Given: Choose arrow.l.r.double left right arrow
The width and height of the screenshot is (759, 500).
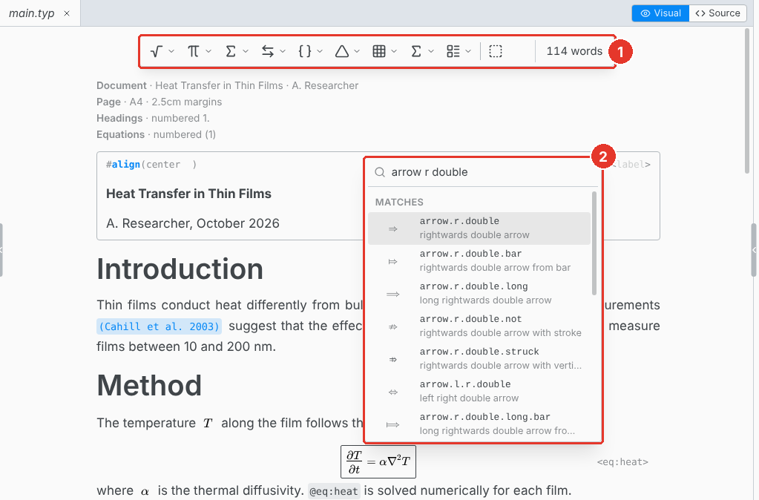Looking at the screenshot, I should pyautogui.click(x=479, y=391).
